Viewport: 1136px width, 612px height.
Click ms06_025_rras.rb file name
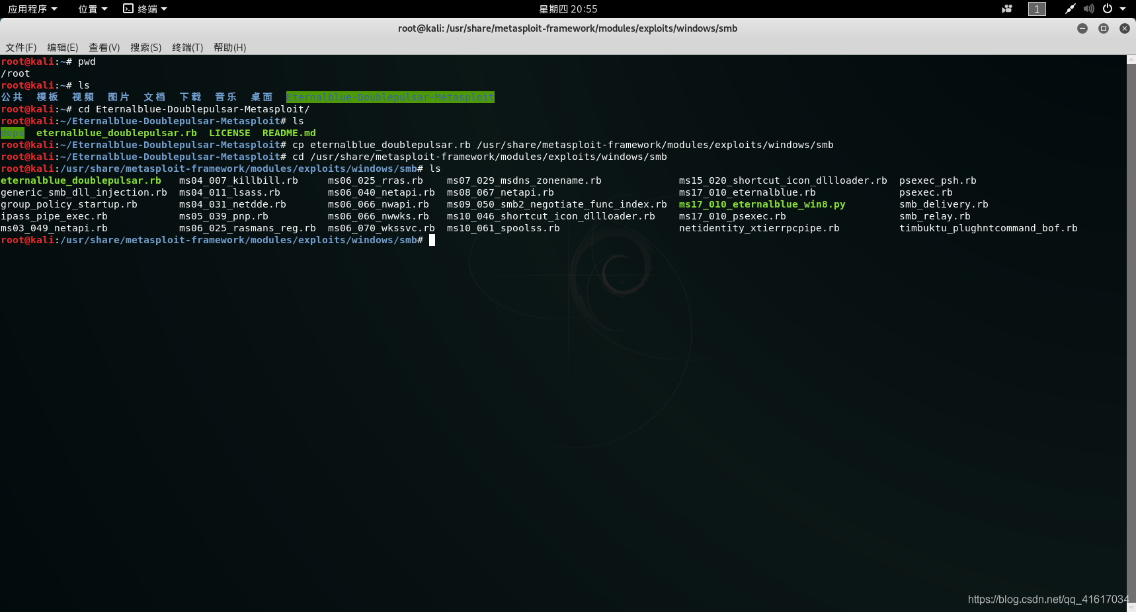pyautogui.click(x=376, y=180)
